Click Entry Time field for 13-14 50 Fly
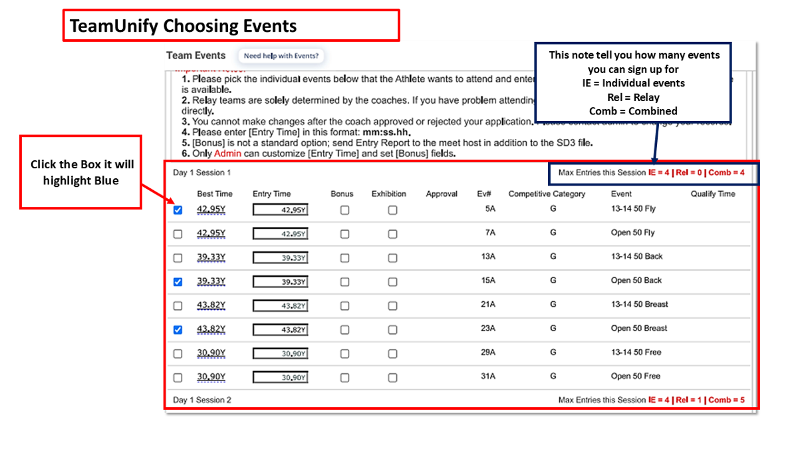The height and width of the screenshot is (449, 798). pyautogui.click(x=280, y=210)
